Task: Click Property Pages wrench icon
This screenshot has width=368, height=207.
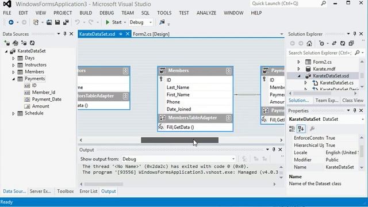Action: (x=312, y=129)
